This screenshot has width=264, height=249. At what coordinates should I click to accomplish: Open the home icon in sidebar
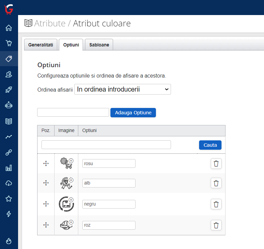point(9,28)
